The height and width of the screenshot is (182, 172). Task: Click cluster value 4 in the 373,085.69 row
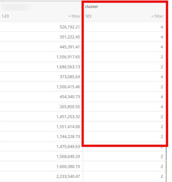pyautogui.click(x=162, y=77)
